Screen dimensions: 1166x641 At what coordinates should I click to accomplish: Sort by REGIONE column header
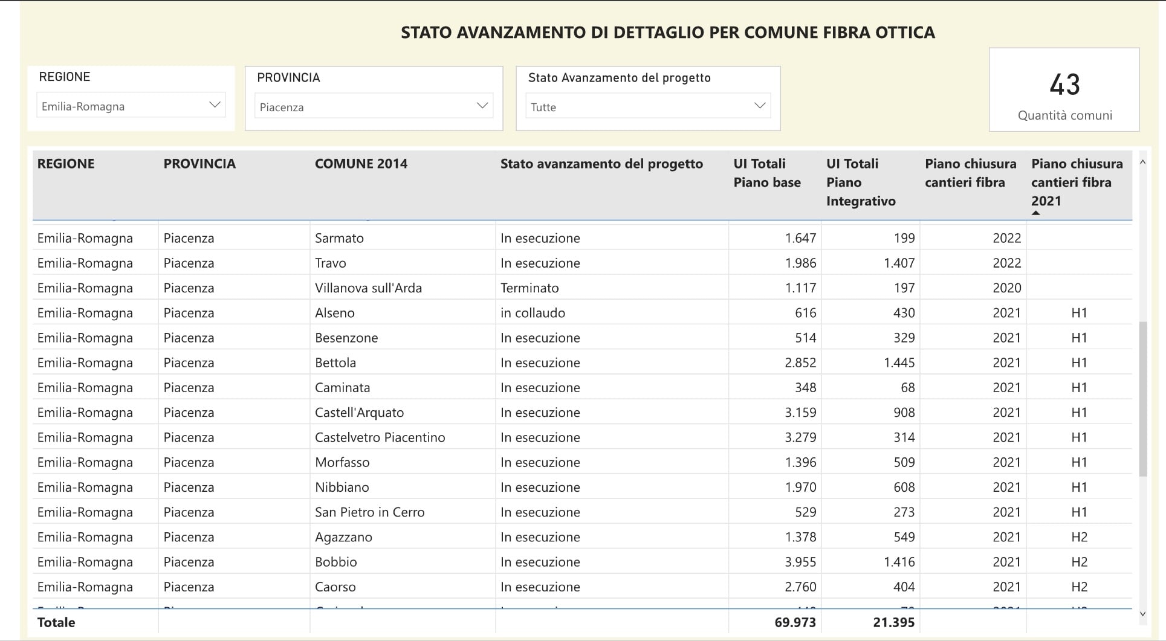point(66,164)
